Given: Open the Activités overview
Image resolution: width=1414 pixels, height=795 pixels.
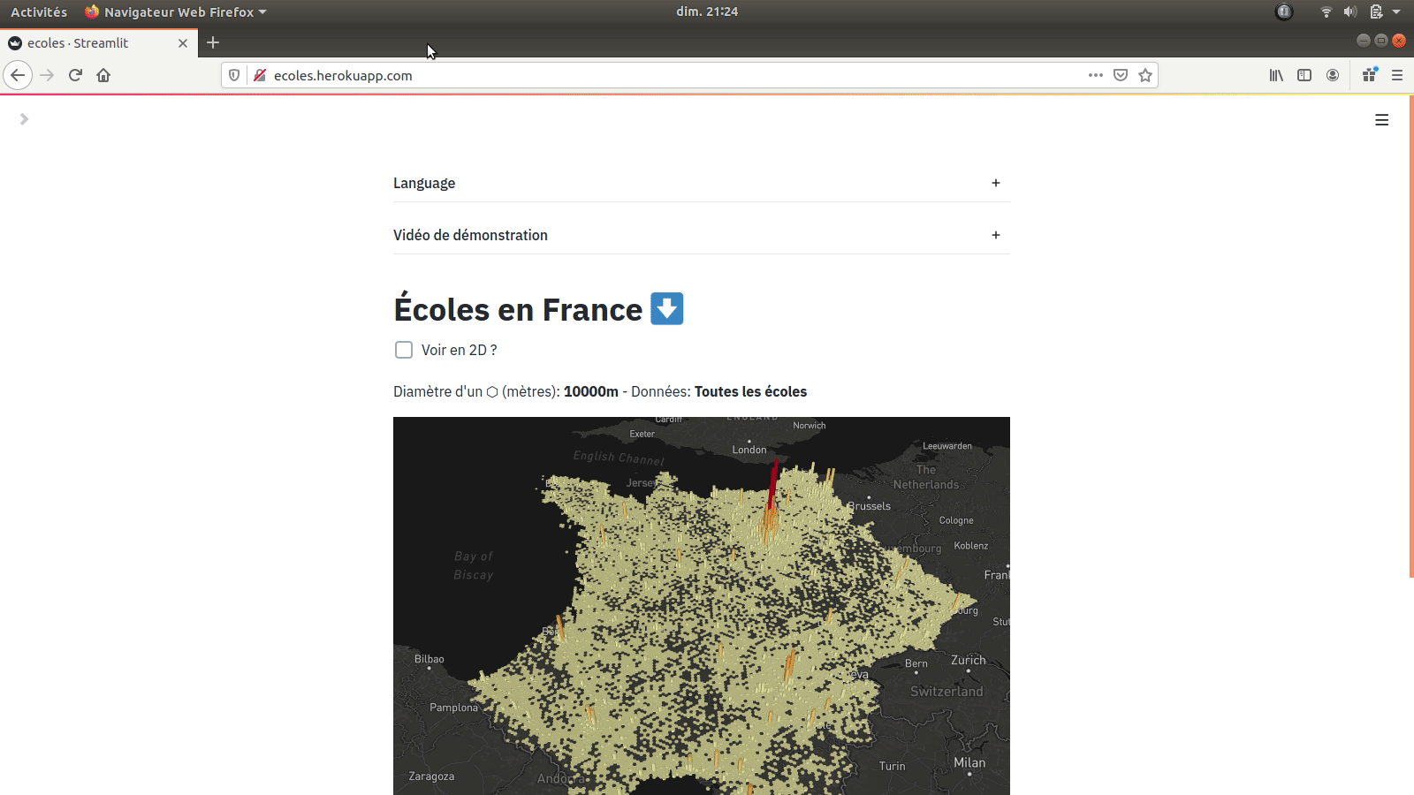Looking at the screenshot, I should click(39, 11).
